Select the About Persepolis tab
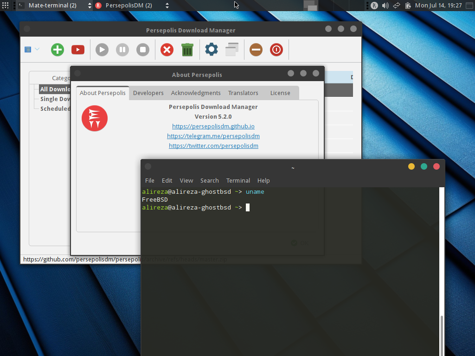The image size is (475, 356). pyautogui.click(x=103, y=93)
